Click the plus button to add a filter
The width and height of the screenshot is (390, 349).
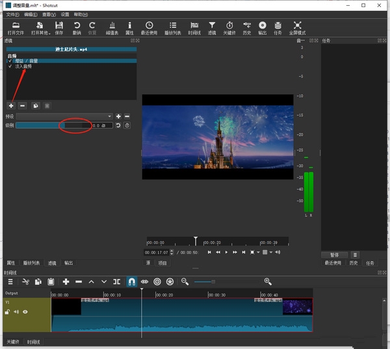(x=11, y=105)
